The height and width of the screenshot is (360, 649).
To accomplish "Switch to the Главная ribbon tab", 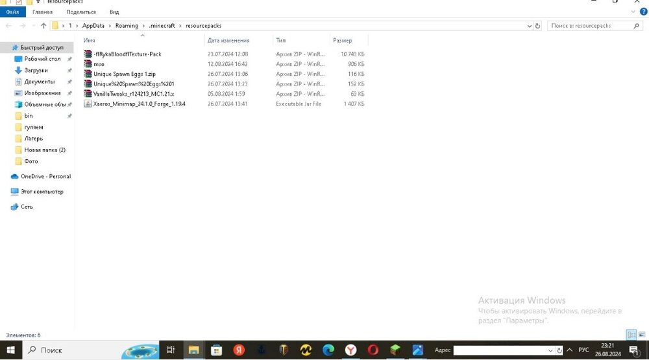I will 42,12.
